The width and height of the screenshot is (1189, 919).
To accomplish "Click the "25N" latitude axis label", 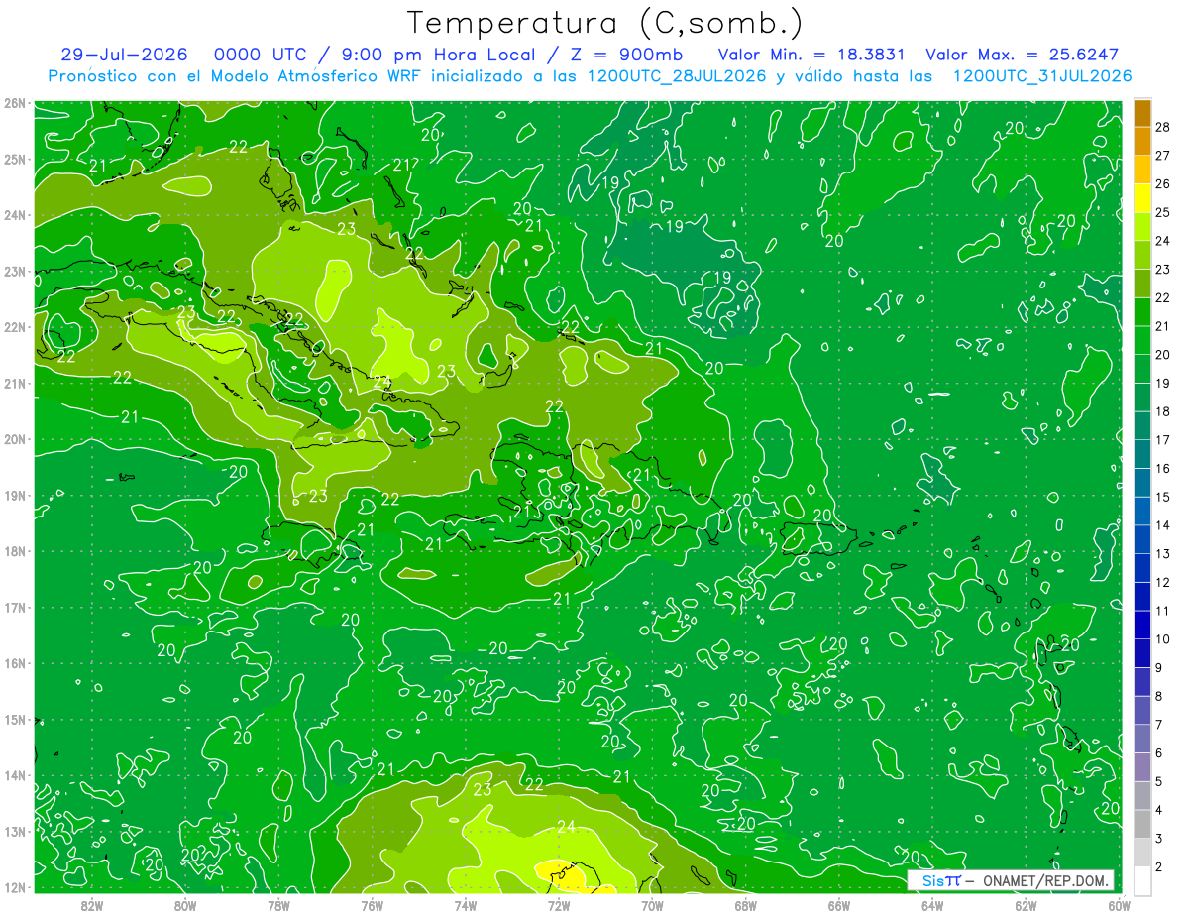I will (15, 160).
